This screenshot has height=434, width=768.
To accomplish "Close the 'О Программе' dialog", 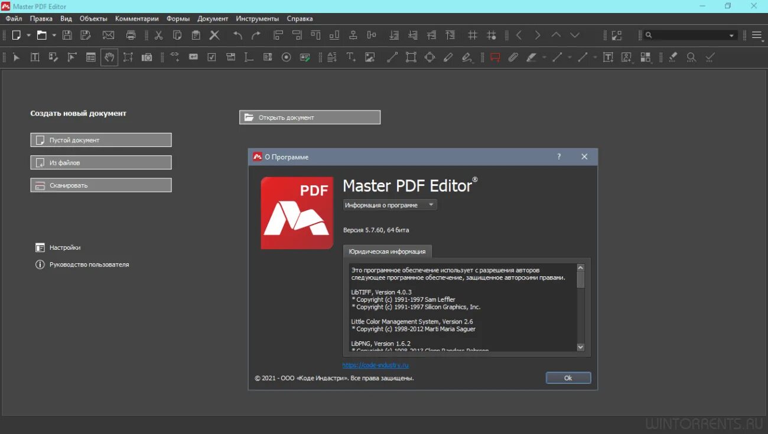I will [584, 156].
